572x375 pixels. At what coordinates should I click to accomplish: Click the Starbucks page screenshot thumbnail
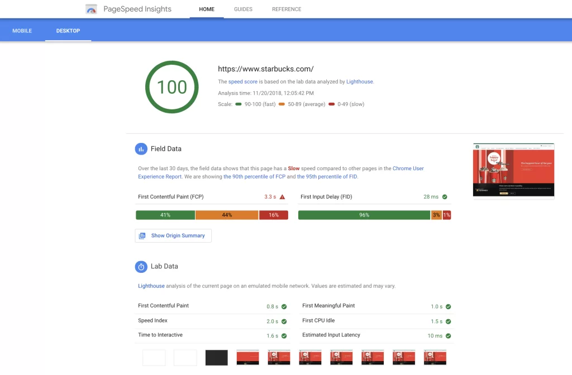click(x=514, y=171)
